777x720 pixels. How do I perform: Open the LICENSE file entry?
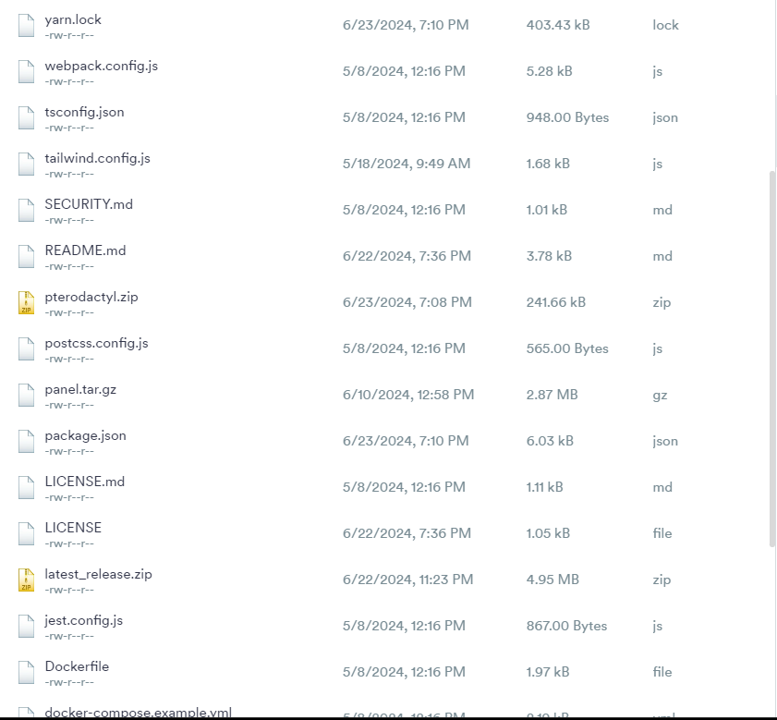(x=73, y=528)
